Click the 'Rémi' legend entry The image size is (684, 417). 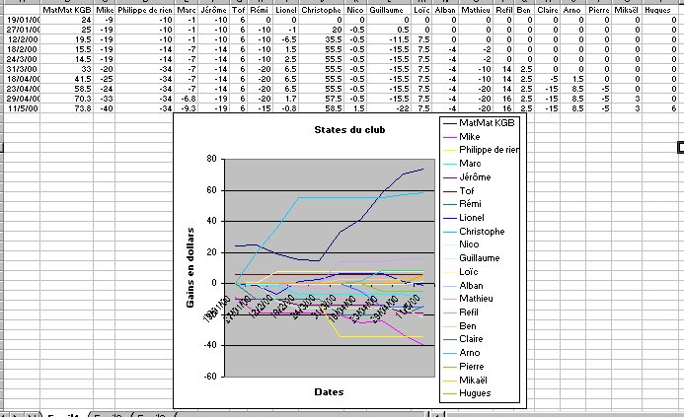tap(462, 204)
